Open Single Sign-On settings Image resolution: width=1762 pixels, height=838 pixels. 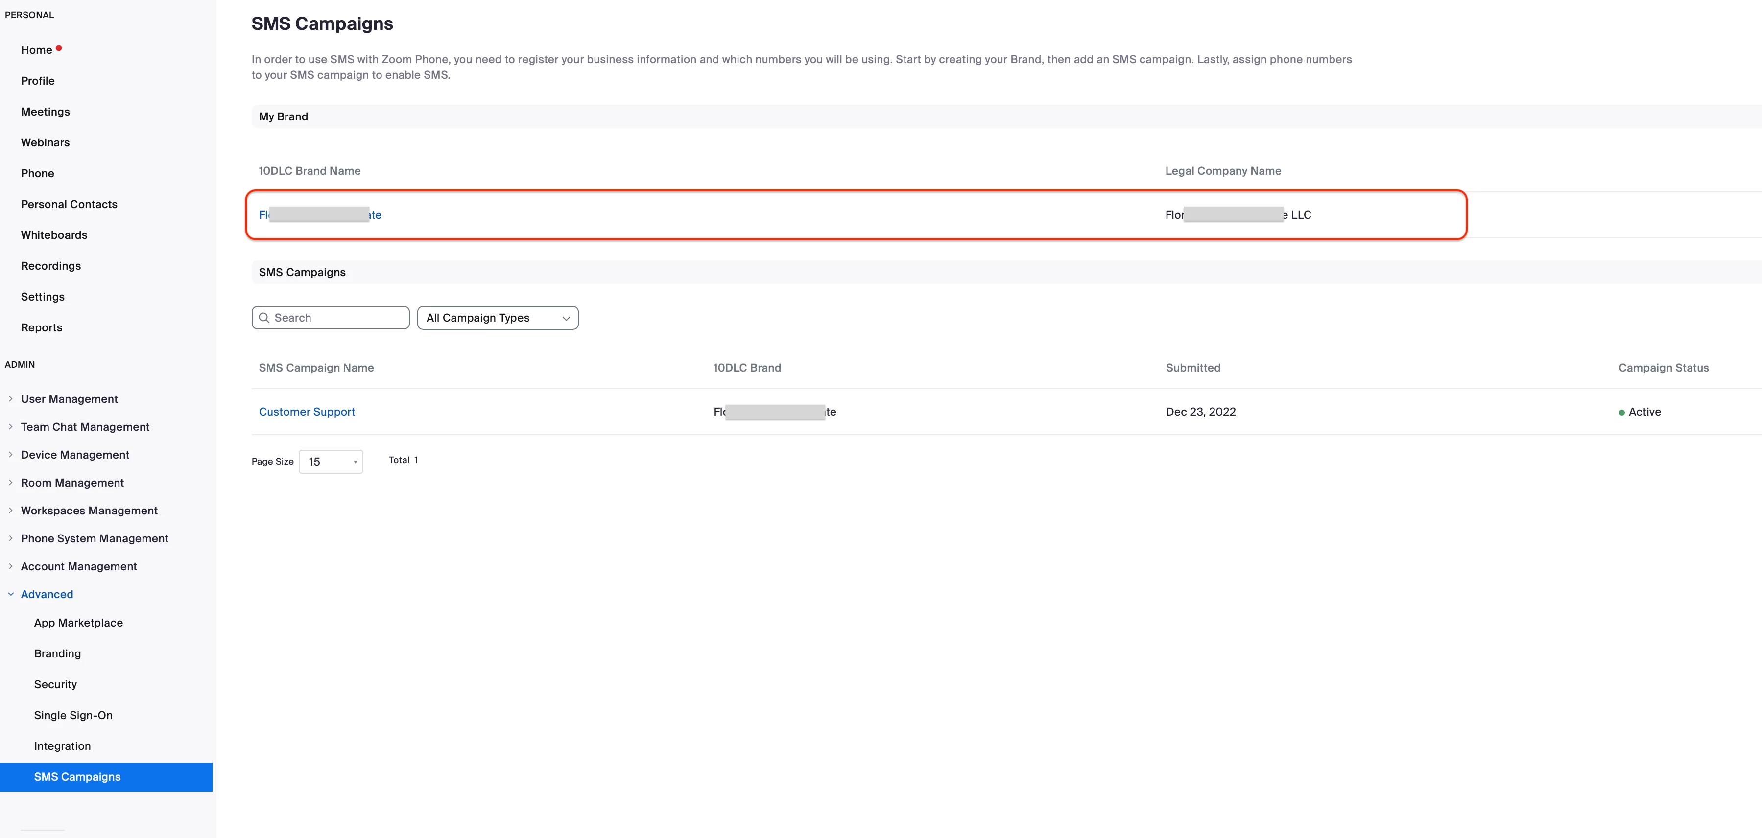click(73, 715)
